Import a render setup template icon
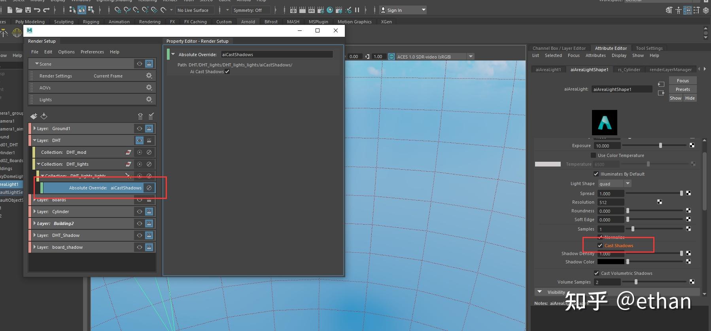The height and width of the screenshot is (331, 711). click(x=44, y=116)
